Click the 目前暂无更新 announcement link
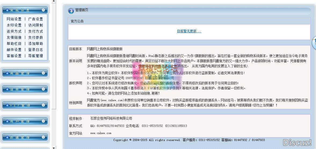 click(189, 31)
